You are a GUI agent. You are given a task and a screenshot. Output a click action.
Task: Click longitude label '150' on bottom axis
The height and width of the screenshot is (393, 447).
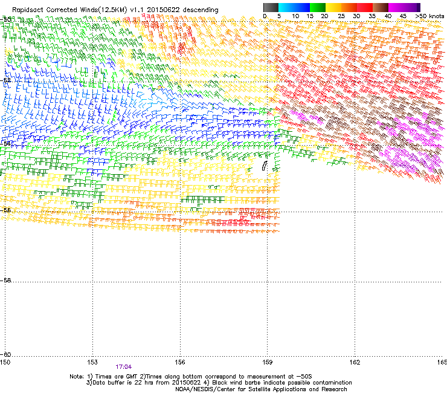(5, 362)
